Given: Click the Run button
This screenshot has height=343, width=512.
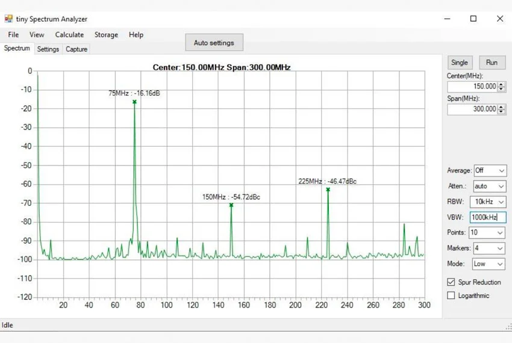Looking at the screenshot, I should [x=492, y=63].
